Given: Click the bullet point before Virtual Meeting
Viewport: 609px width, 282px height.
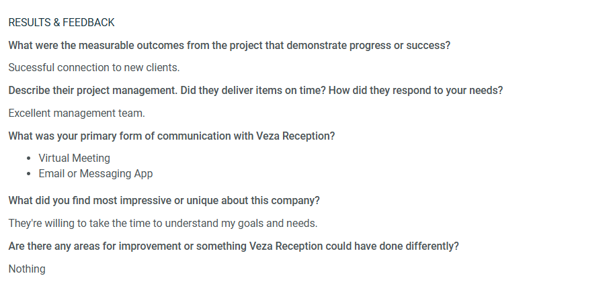Looking at the screenshot, I should [x=29, y=158].
